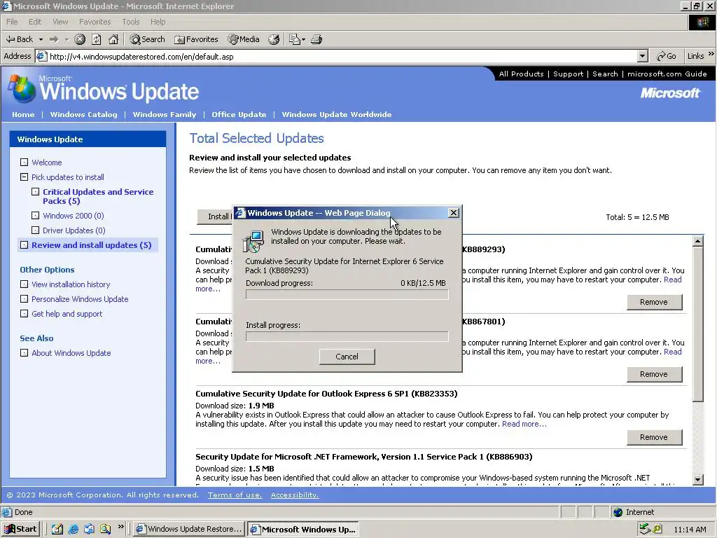Select Critical Updates and Service Packs (5)
Viewport: 717px width, 538px height.
98,196
